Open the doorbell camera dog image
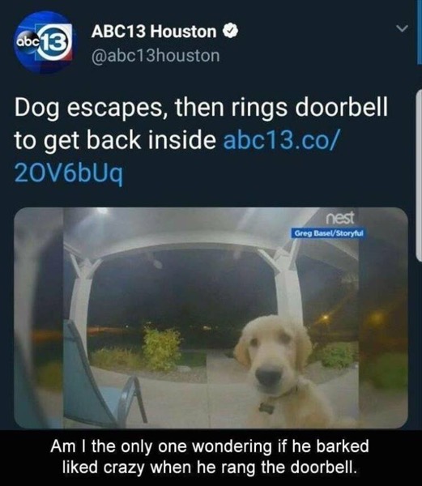 (211, 318)
